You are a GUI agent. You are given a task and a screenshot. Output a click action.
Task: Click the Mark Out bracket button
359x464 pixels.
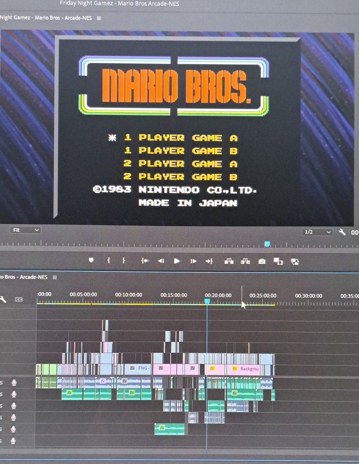point(124,261)
